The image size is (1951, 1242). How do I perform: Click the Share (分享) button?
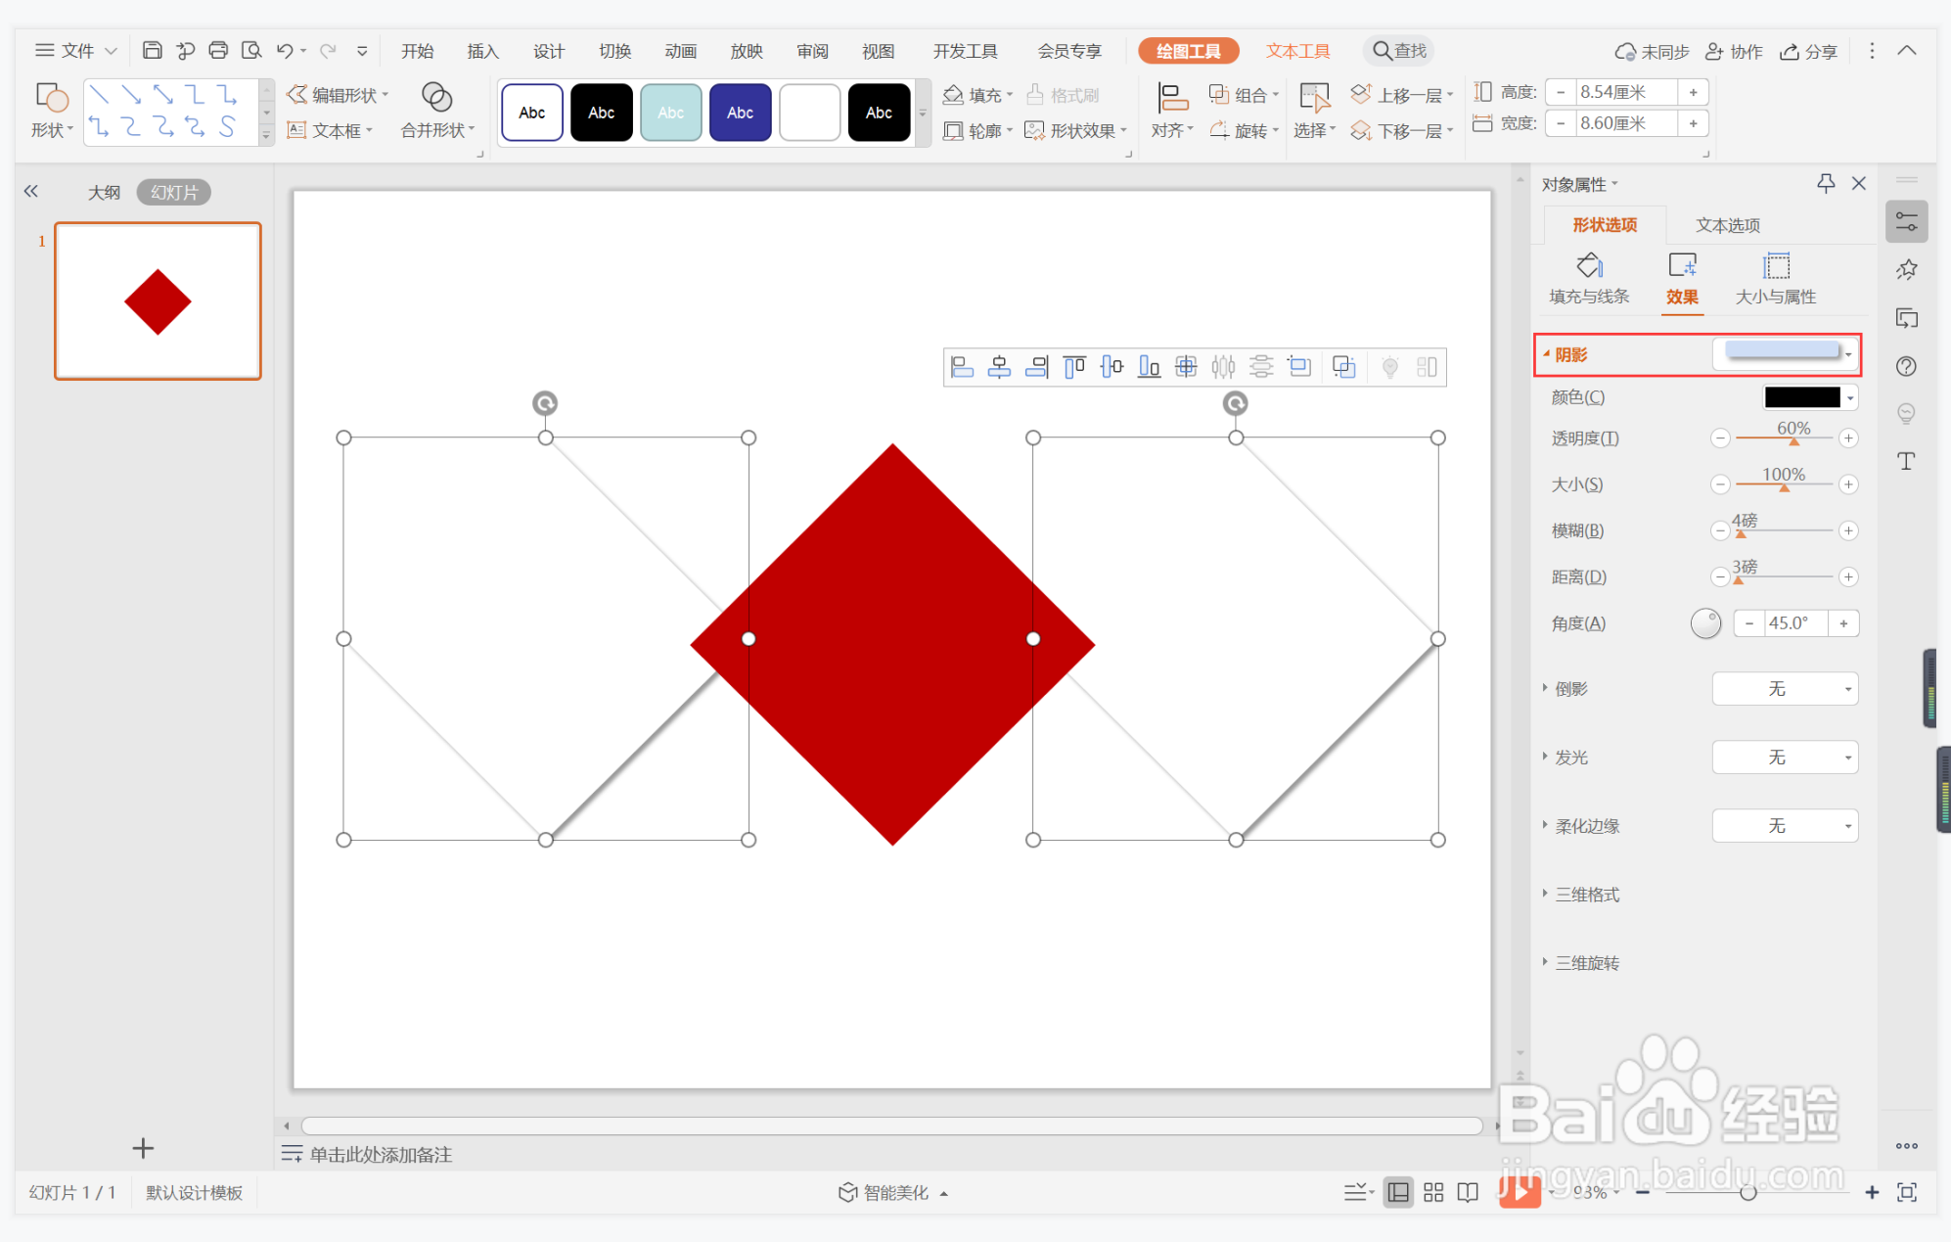(1808, 51)
